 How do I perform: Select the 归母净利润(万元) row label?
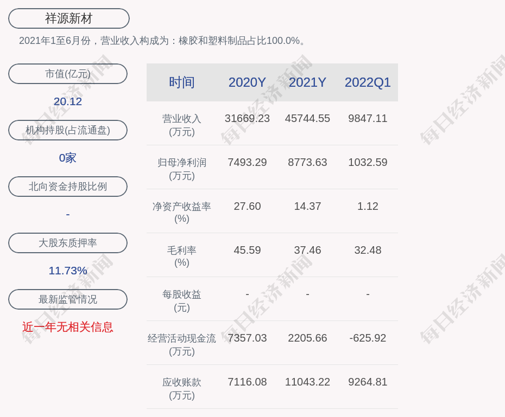coord(182,169)
